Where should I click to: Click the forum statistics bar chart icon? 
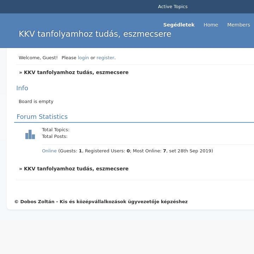point(30,134)
